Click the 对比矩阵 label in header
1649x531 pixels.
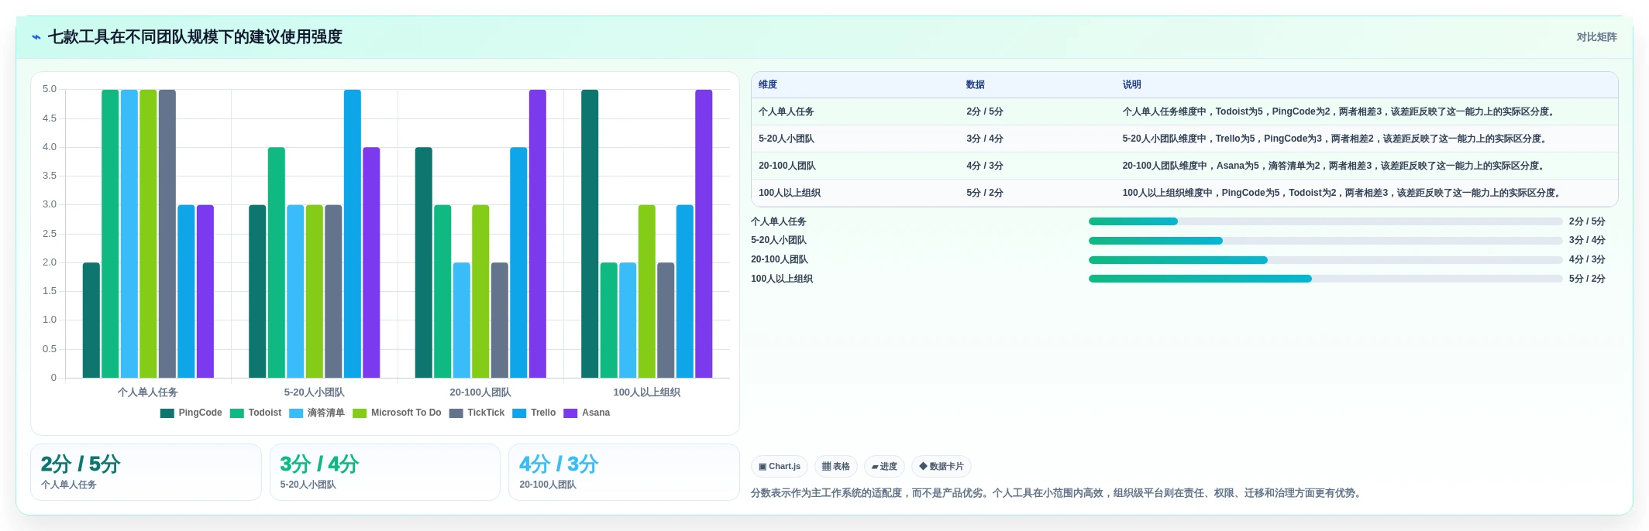coord(1596,37)
